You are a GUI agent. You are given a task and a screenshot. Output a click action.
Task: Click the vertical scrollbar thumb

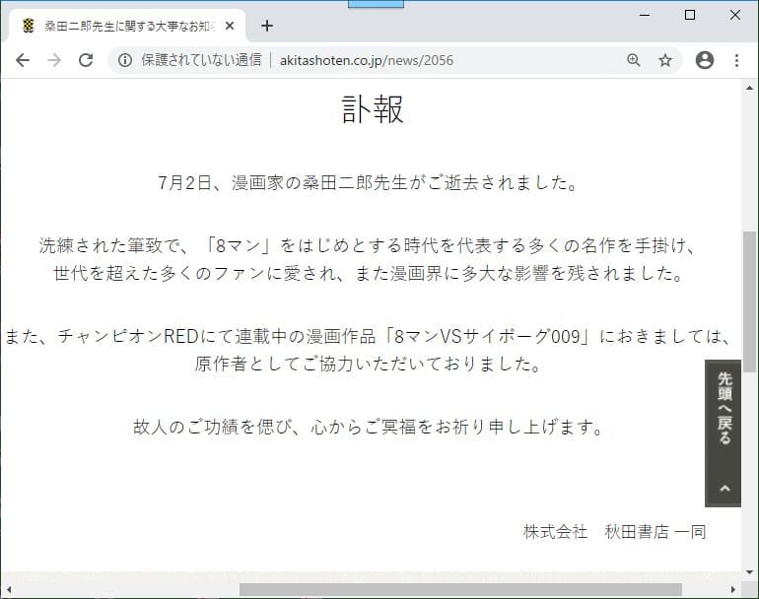click(x=750, y=301)
